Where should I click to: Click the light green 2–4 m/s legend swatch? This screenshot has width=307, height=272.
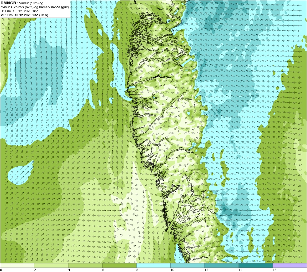pyautogui.click(x=51, y=265)
